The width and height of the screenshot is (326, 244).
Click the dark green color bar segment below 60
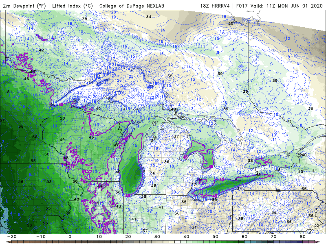241,242
